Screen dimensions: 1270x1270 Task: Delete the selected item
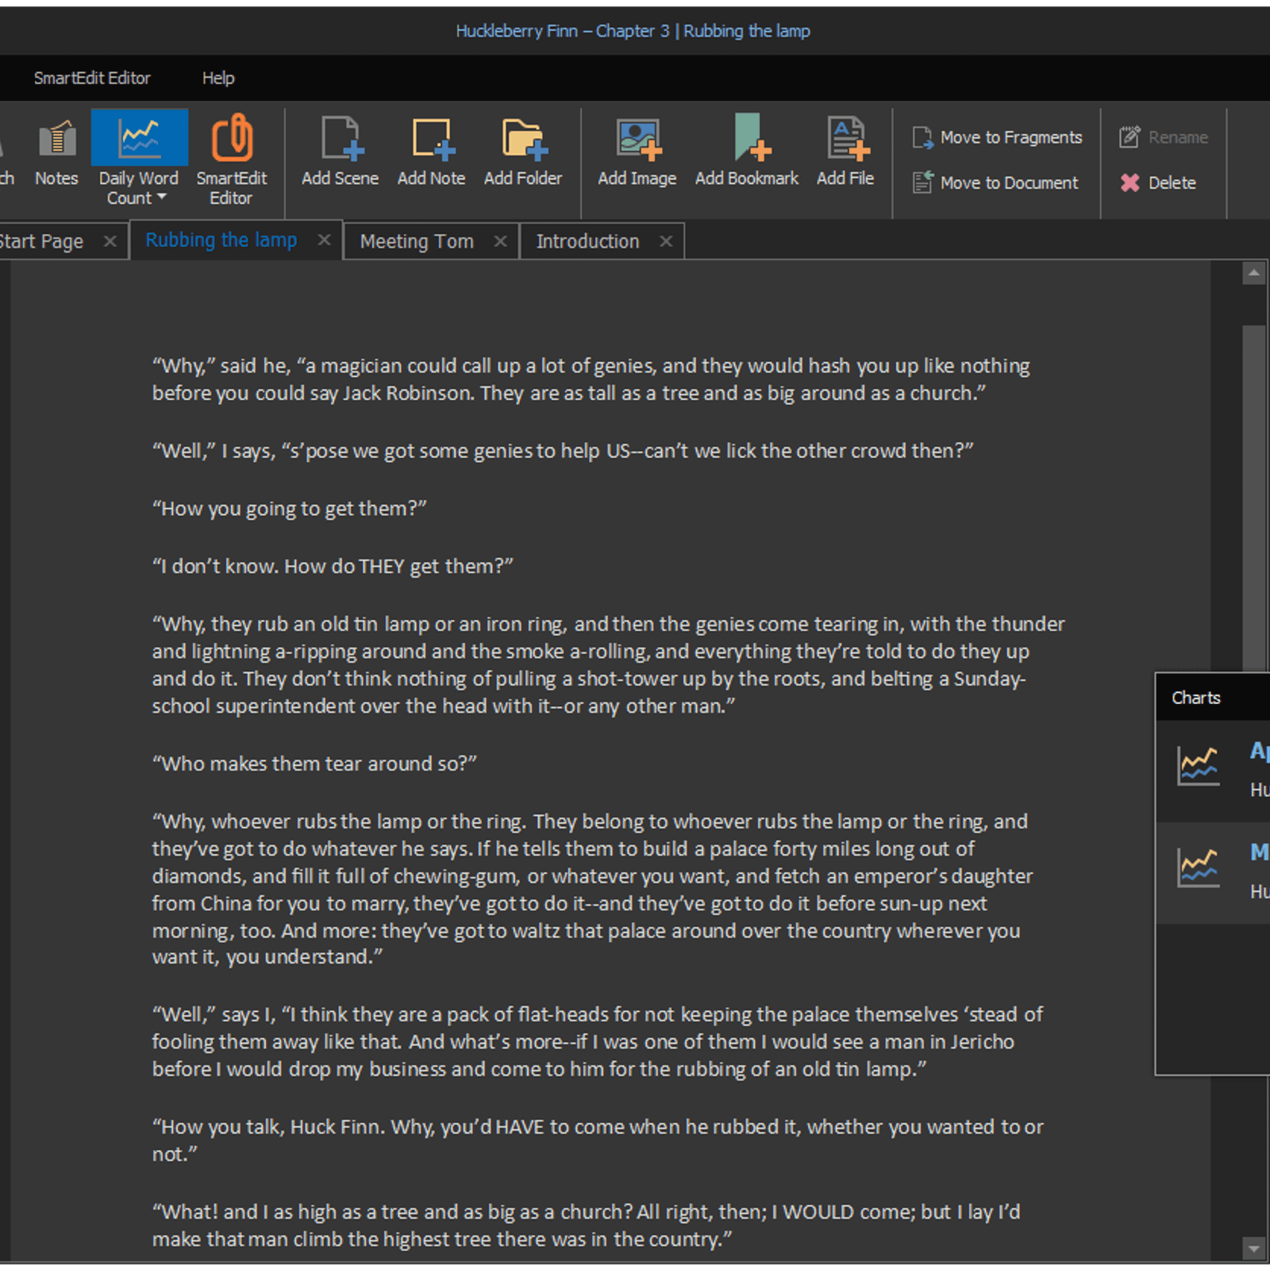click(x=1158, y=183)
